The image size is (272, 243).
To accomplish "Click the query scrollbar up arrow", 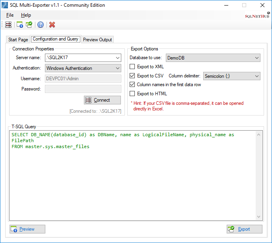I will [258, 135].
